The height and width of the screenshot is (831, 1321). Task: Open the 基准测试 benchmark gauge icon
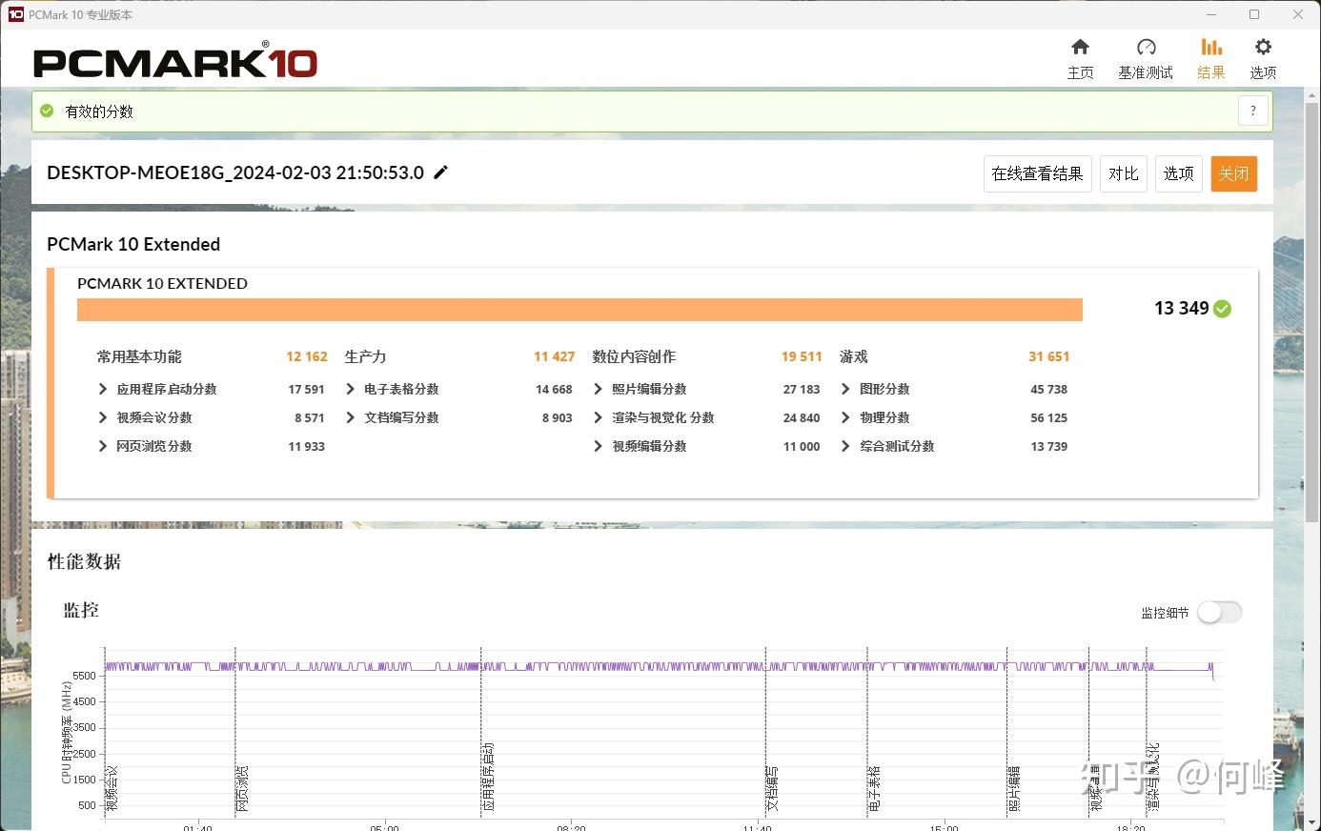[x=1146, y=47]
